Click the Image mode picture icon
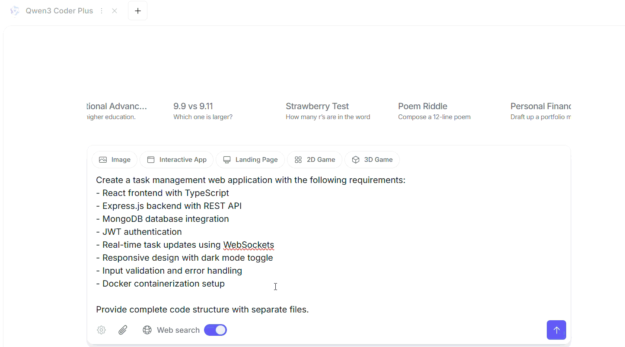This screenshot has width=625, height=347. click(103, 160)
